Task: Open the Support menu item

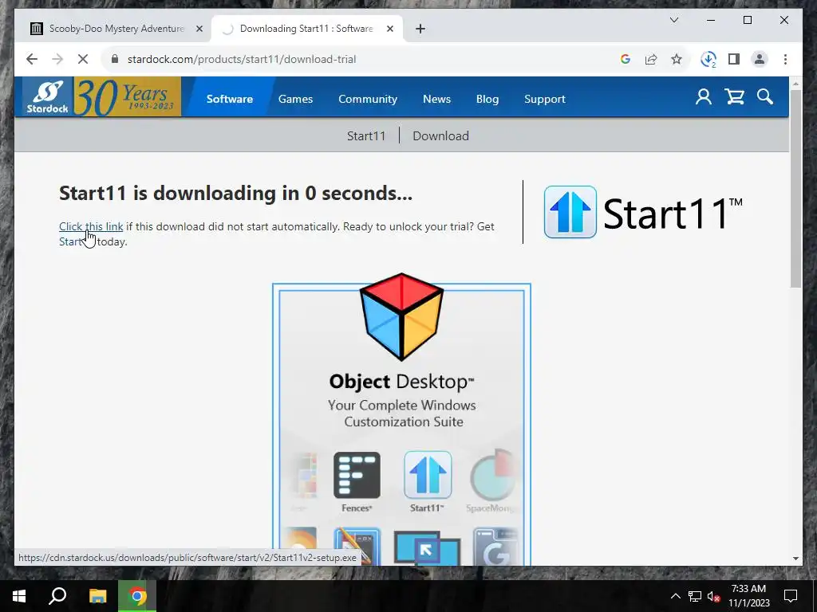Action: pyautogui.click(x=544, y=99)
